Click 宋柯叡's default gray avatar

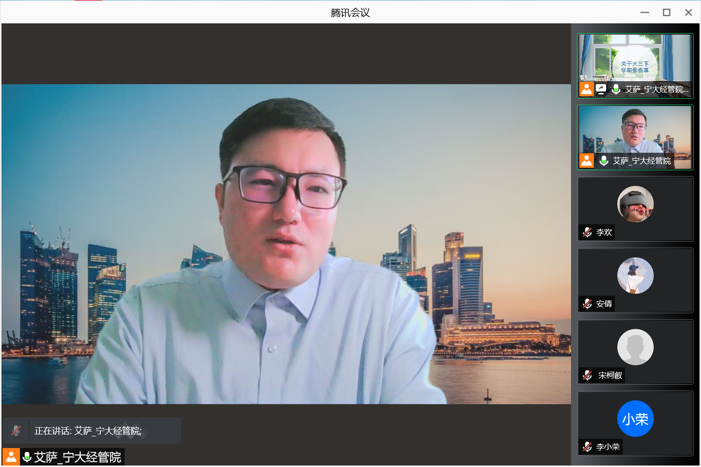[x=635, y=347]
